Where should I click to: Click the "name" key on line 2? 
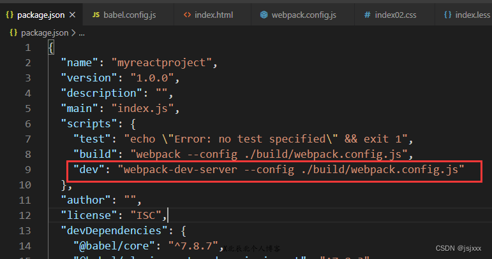pyautogui.click(x=80, y=62)
